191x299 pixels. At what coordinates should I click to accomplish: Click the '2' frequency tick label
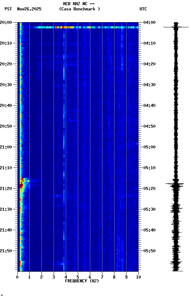[x=42, y=277]
